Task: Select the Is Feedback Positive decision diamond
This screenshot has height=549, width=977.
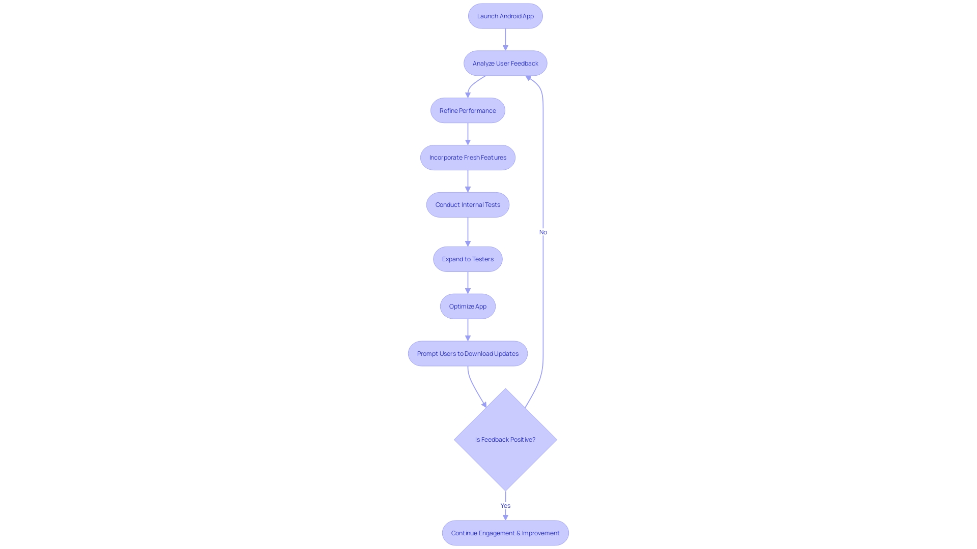Action: coord(505,439)
